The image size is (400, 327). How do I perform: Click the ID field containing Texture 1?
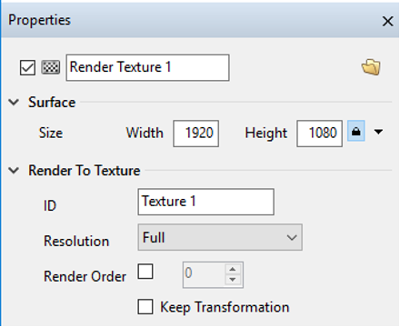pos(206,202)
